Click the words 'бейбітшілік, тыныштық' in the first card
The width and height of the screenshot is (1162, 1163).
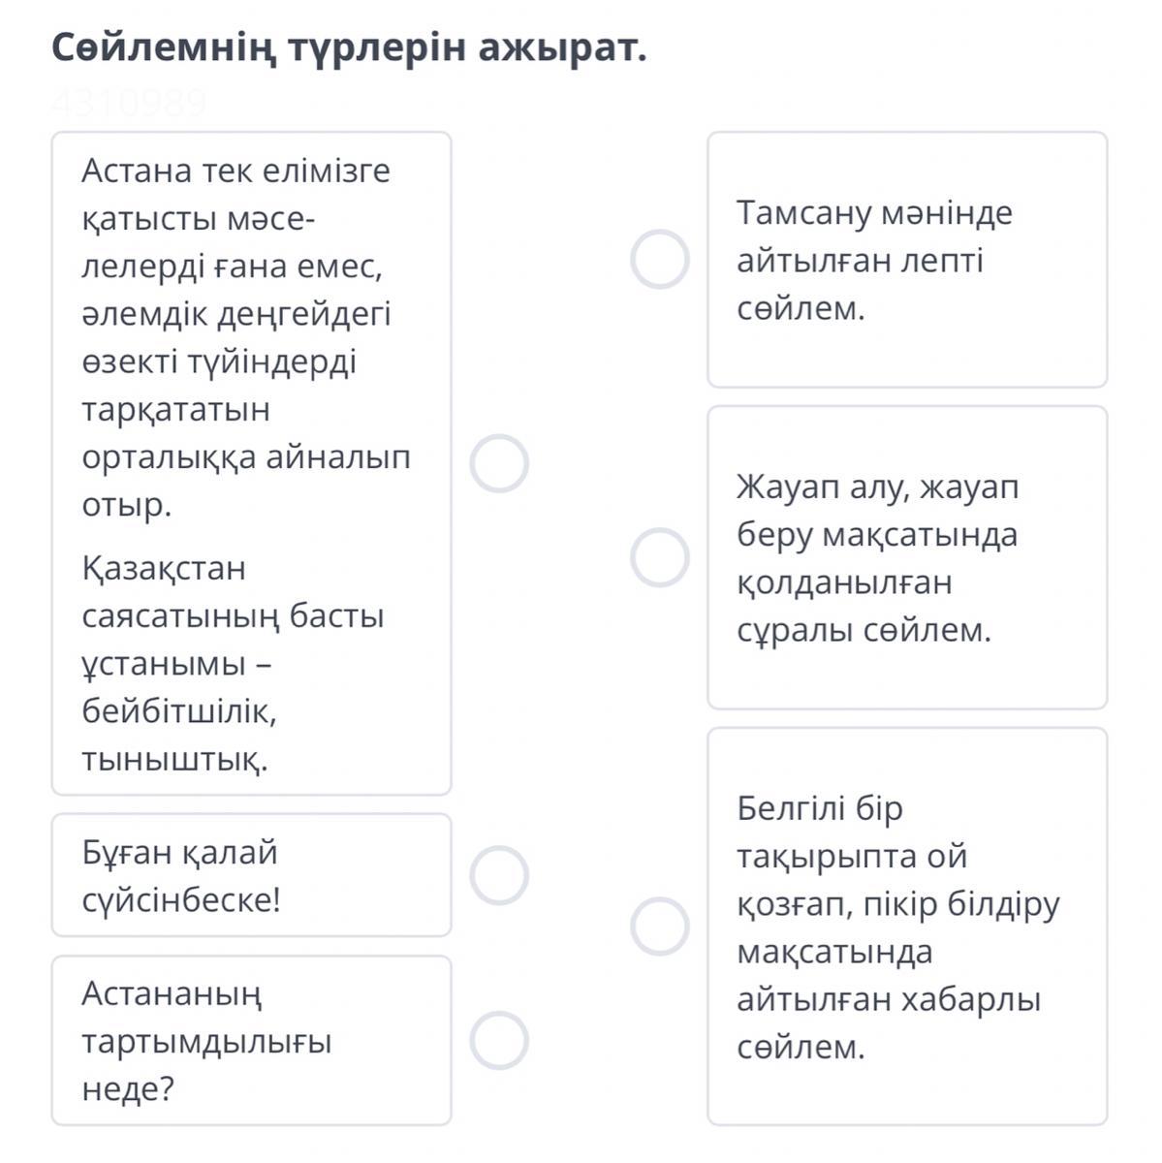[179, 736]
